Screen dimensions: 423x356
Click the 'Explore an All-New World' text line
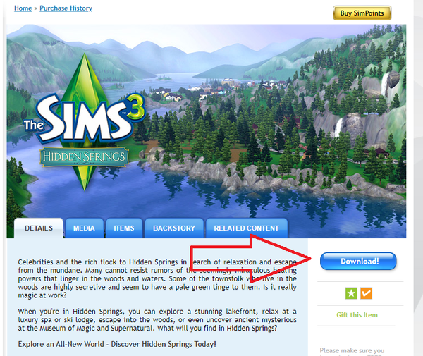pos(117,344)
